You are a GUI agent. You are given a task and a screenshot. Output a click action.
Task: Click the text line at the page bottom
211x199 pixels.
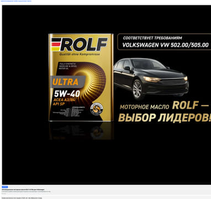(x=22, y=198)
